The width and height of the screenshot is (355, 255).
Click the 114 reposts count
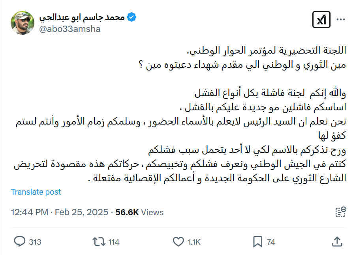[114, 242]
